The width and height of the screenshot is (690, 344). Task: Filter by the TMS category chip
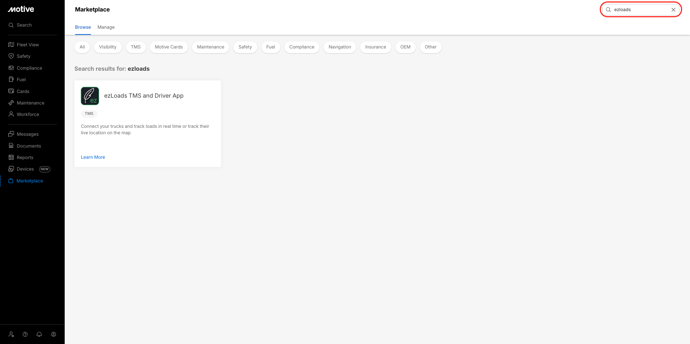pos(136,47)
